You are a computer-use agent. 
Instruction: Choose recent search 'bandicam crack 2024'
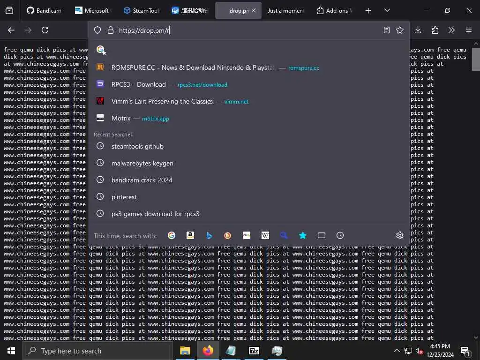coord(248,180)
